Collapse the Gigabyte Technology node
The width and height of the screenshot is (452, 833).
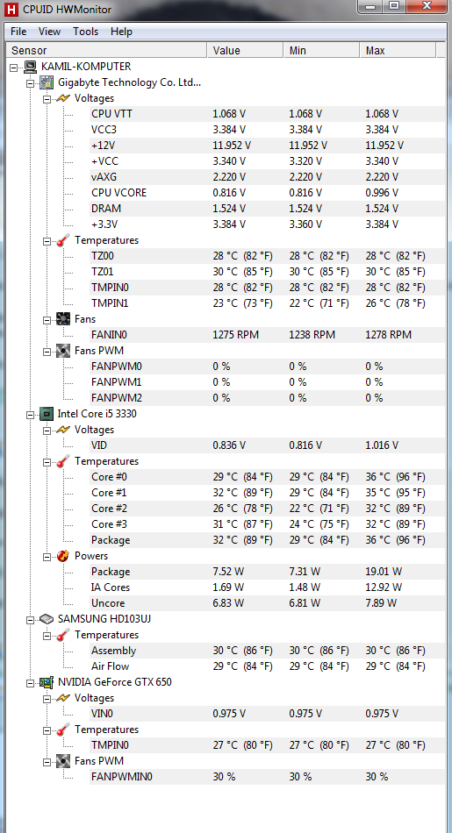point(31,83)
